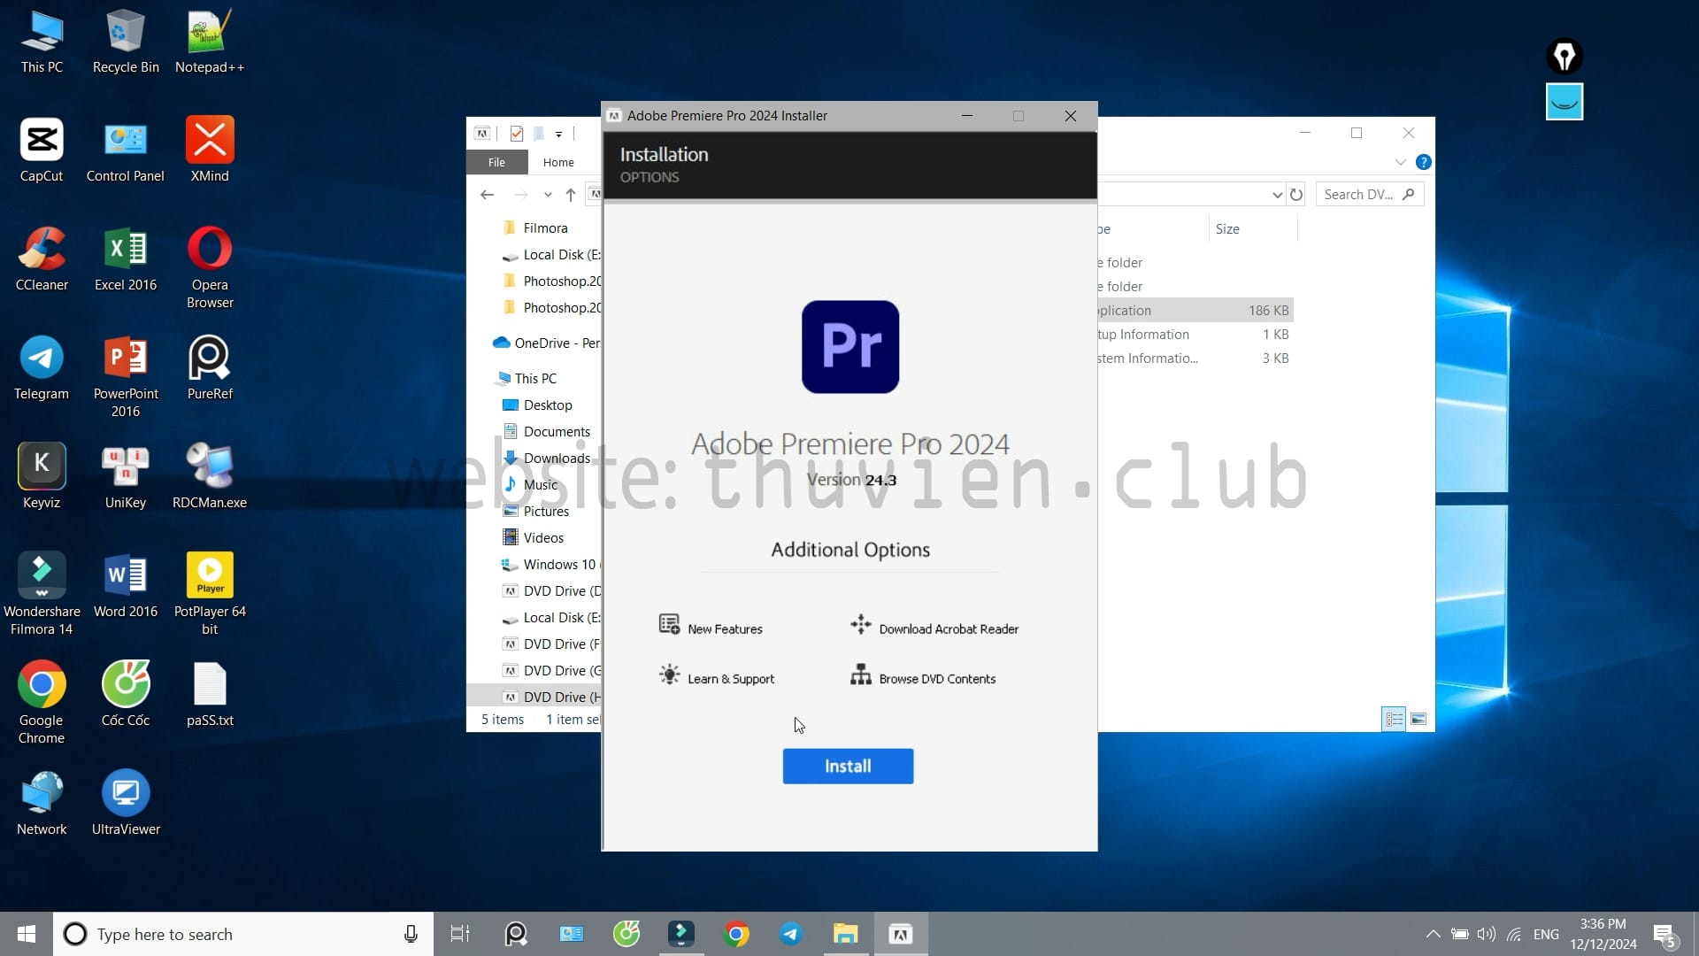1699x956 pixels.
Task: Open notification center on taskbar
Action: coord(1664,935)
